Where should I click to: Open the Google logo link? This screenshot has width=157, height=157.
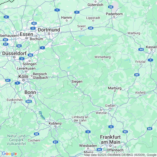click(9, 154)
